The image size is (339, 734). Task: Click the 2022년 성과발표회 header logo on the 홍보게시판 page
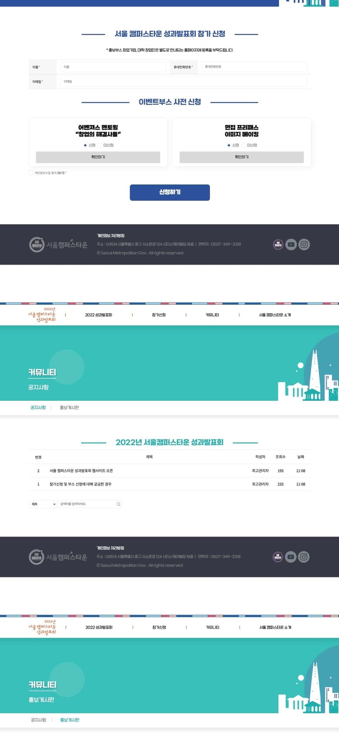pos(43,627)
